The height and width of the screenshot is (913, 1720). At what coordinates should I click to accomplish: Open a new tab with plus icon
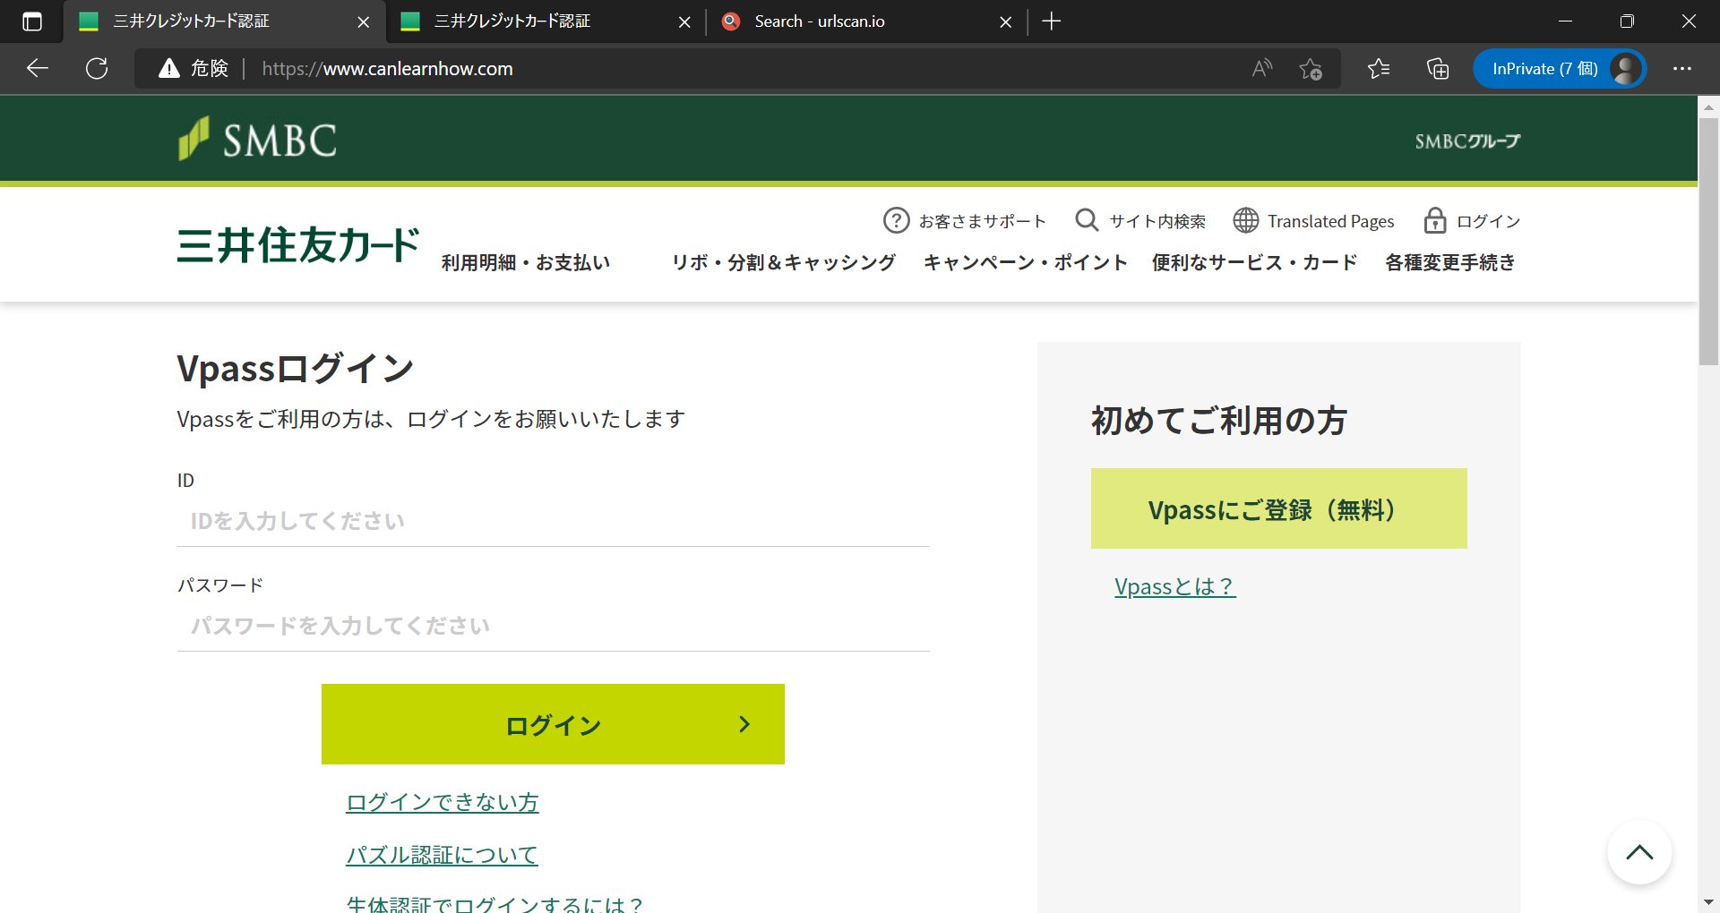point(1052,21)
